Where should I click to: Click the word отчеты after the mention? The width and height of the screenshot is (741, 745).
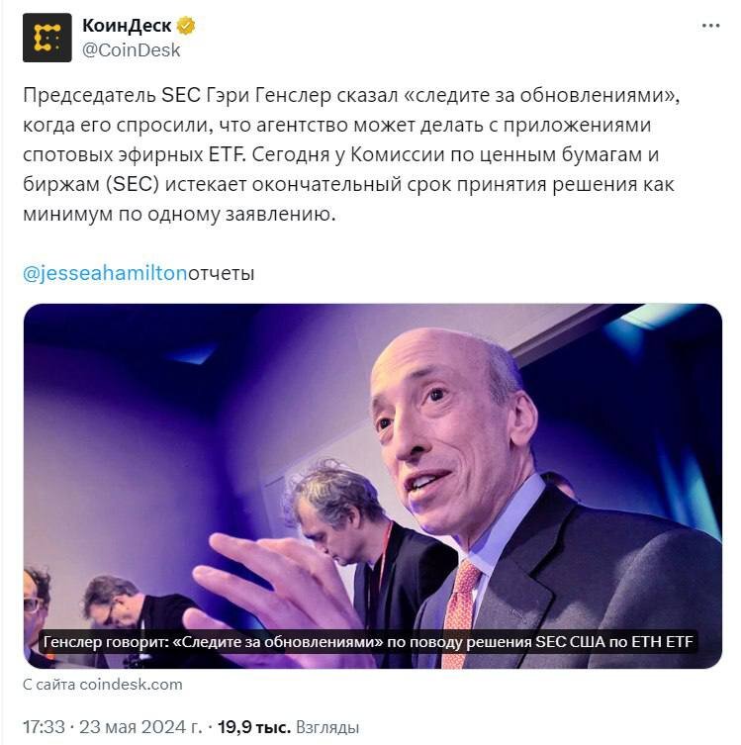click(x=222, y=274)
